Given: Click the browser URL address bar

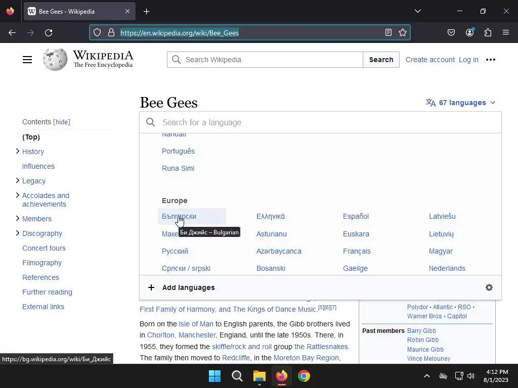Looking at the screenshot, I should [250, 33].
